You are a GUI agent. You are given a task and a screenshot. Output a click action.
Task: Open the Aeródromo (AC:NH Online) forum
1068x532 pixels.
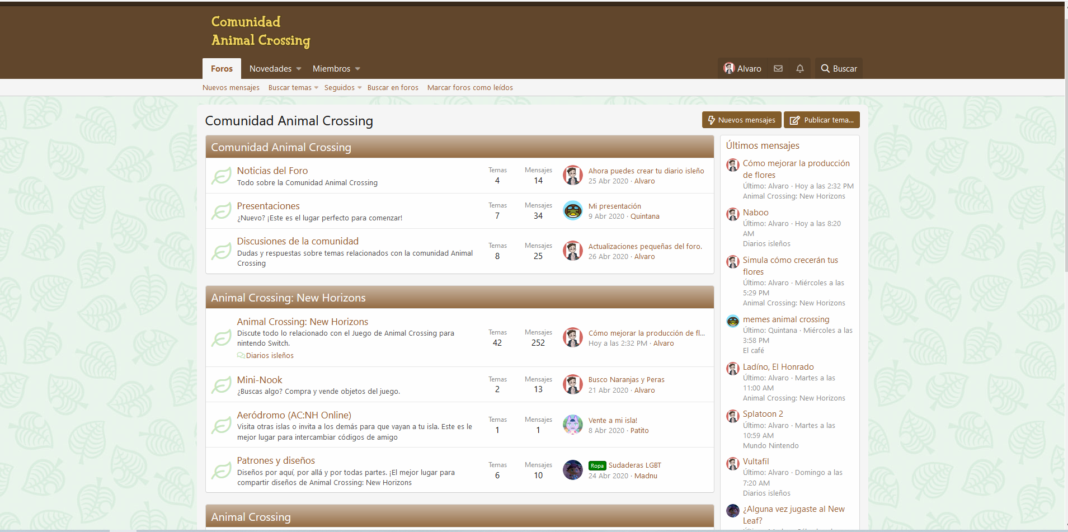click(x=294, y=415)
